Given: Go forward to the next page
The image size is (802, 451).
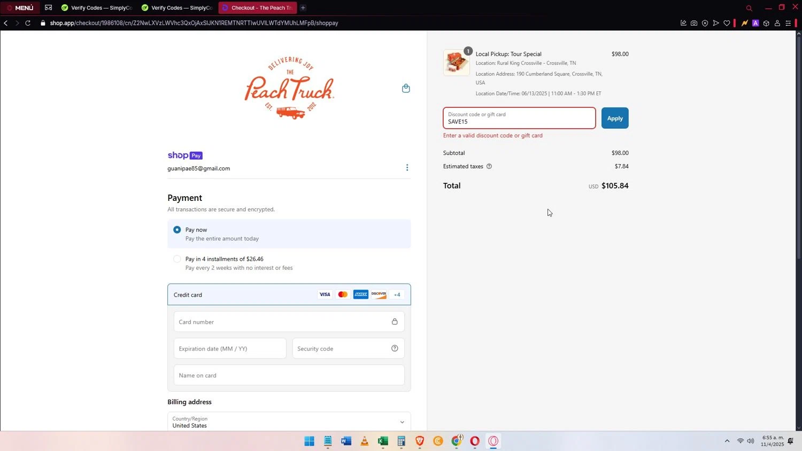Looking at the screenshot, I should click(17, 23).
